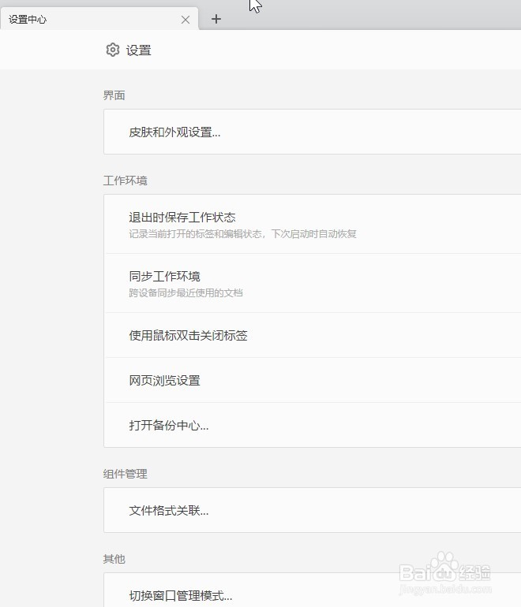
Task: Click 使用鼠标双击关闭标签 option
Action: [x=312, y=335]
